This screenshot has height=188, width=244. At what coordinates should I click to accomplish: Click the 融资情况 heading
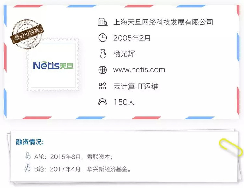coord(30,142)
